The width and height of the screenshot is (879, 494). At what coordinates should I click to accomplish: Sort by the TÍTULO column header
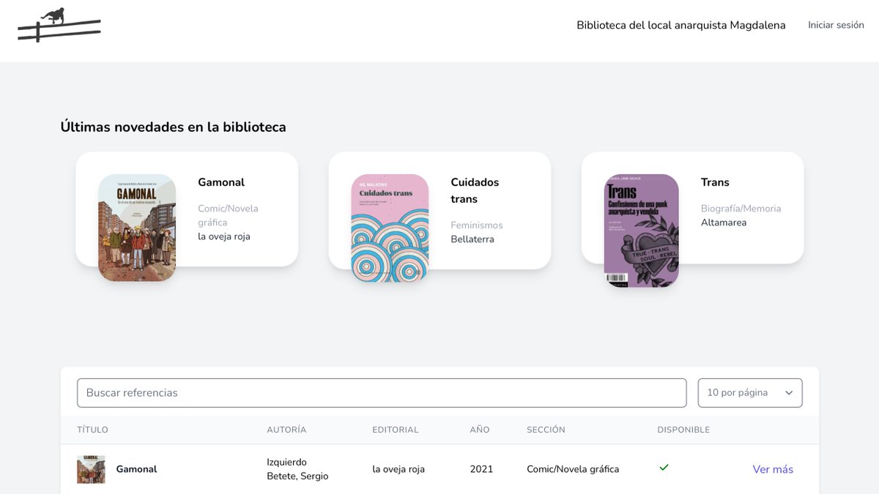coord(92,430)
